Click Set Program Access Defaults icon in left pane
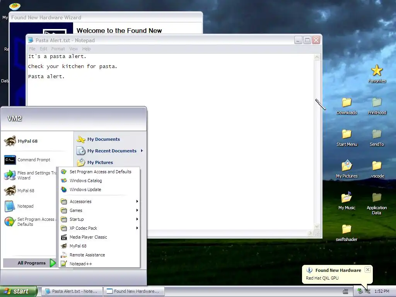This screenshot has width=396, height=297. tap(10, 222)
